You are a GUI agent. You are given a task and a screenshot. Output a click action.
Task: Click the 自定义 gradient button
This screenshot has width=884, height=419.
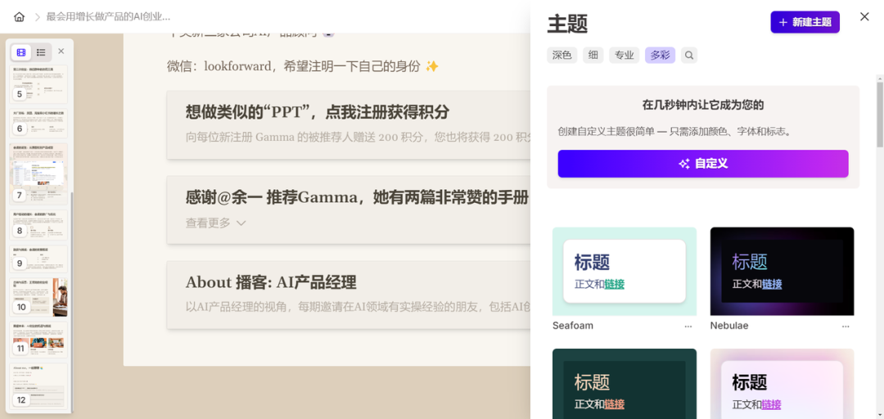[703, 164]
